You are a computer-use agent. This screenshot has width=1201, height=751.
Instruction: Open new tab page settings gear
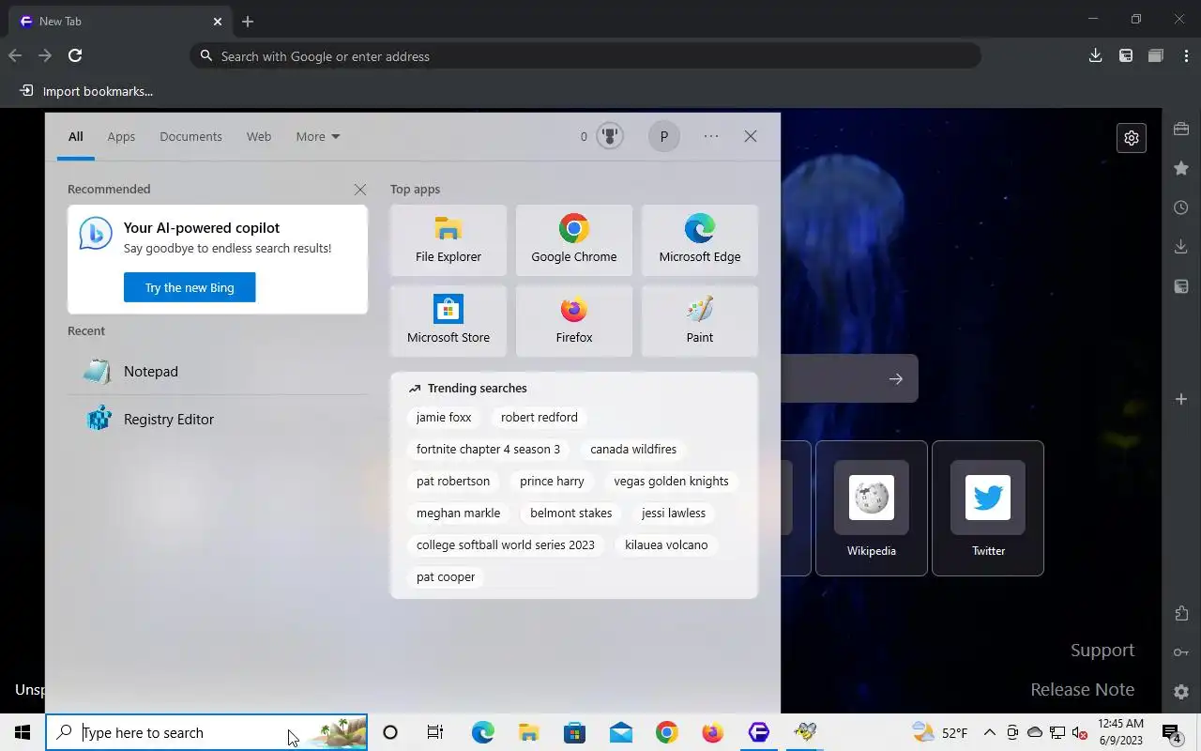point(1132,138)
